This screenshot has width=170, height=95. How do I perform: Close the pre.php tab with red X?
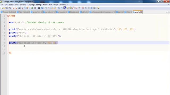pyautogui.click(x=141, y=12)
